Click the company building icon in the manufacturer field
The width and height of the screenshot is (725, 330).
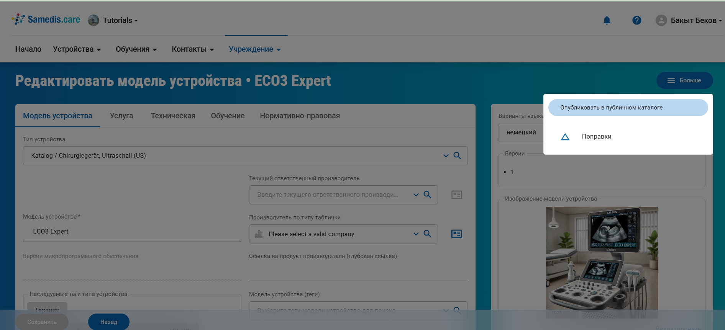259,234
